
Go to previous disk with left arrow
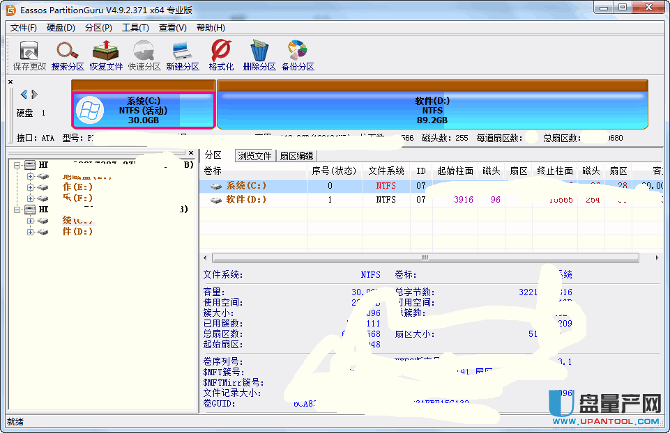[x=24, y=94]
